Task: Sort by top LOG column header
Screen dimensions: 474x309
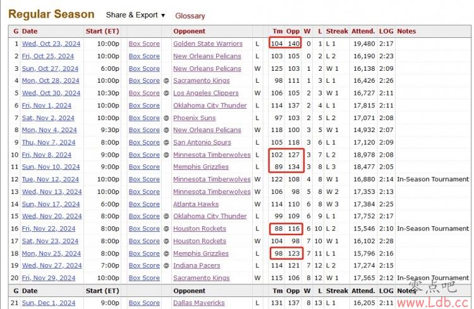Action: pyautogui.click(x=386, y=31)
